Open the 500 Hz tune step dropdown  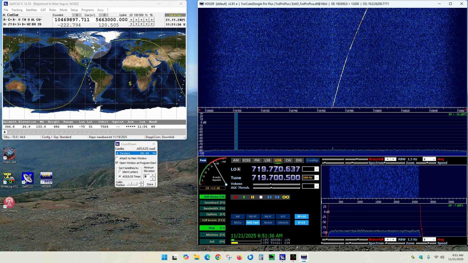(x=317, y=178)
